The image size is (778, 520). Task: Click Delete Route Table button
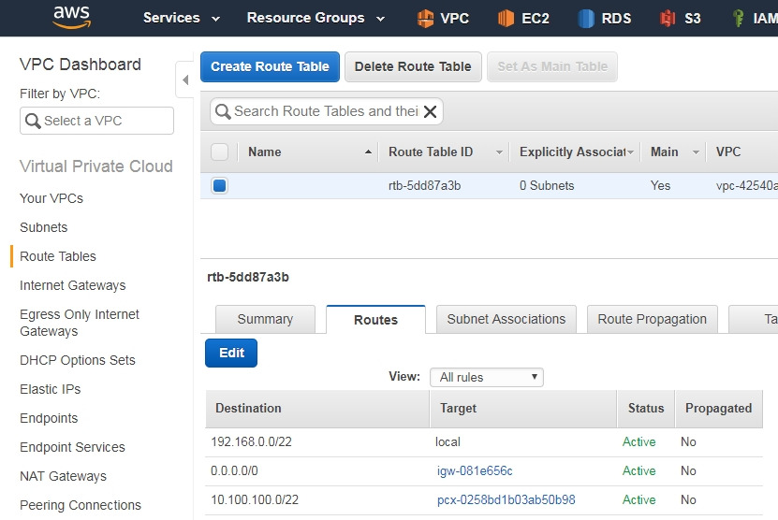pyautogui.click(x=413, y=66)
